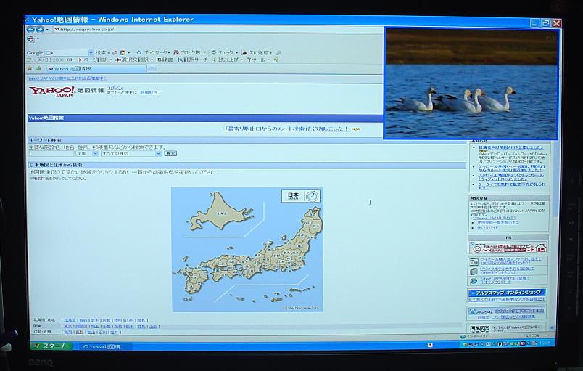Click the system tray clock
The height and width of the screenshot is (371, 583).
coord(546,344)
